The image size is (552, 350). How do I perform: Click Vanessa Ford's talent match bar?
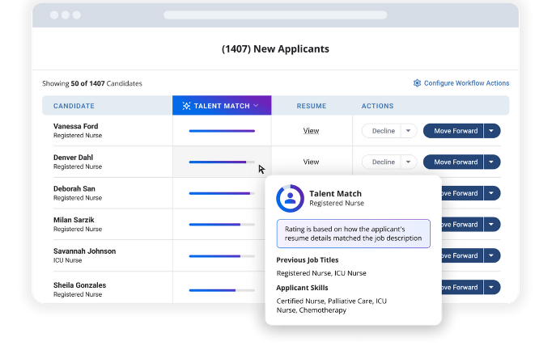click(x=222, y=131)
